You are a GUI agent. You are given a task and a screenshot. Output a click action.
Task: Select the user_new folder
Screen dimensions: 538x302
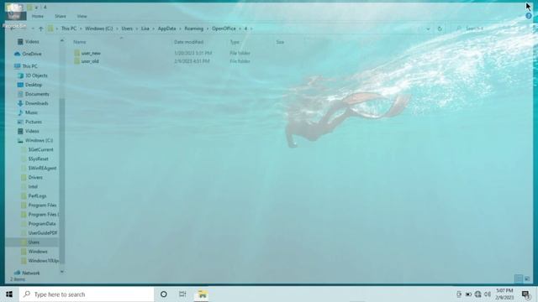(x=91, y=53)
